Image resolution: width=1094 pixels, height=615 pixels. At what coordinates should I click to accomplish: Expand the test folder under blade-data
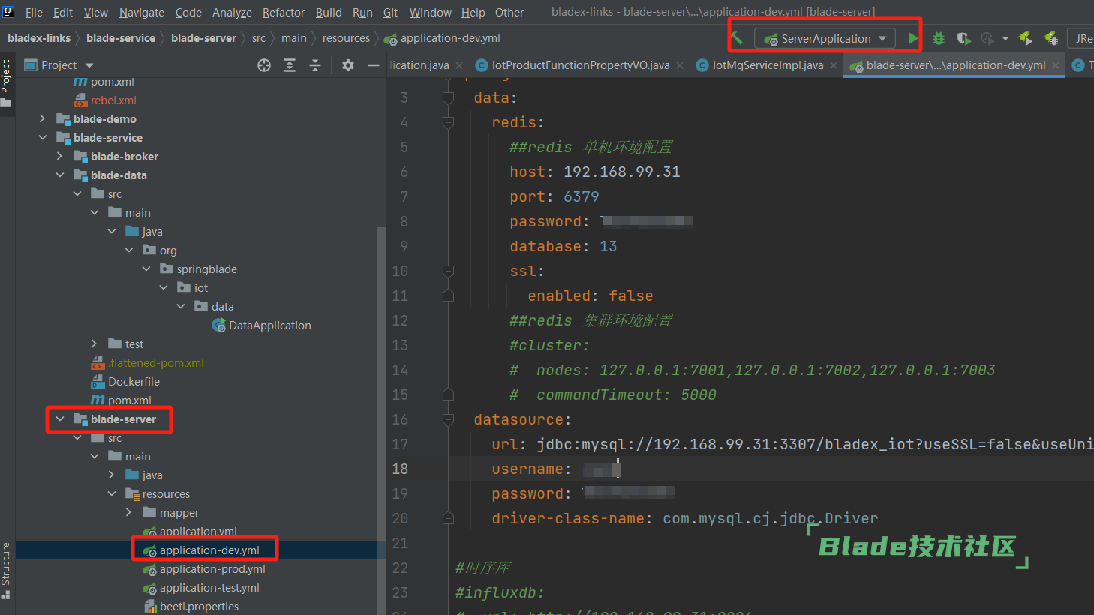(x=94, y=343)
